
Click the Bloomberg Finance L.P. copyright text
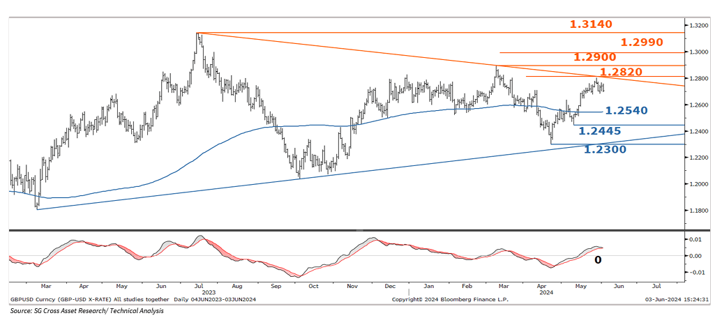(450, 300)
